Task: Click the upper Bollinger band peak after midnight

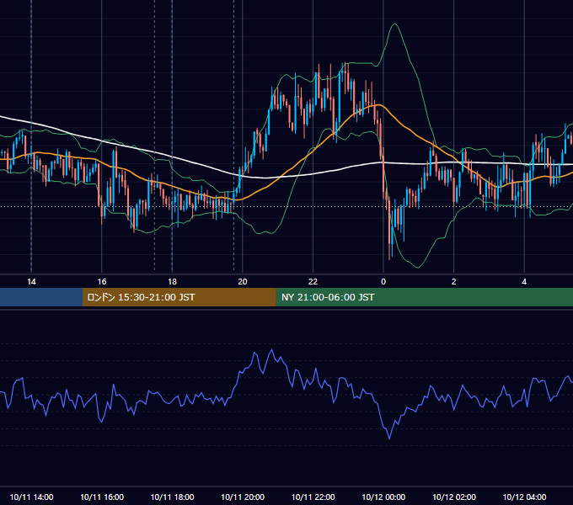Action: tap(394, 24)
